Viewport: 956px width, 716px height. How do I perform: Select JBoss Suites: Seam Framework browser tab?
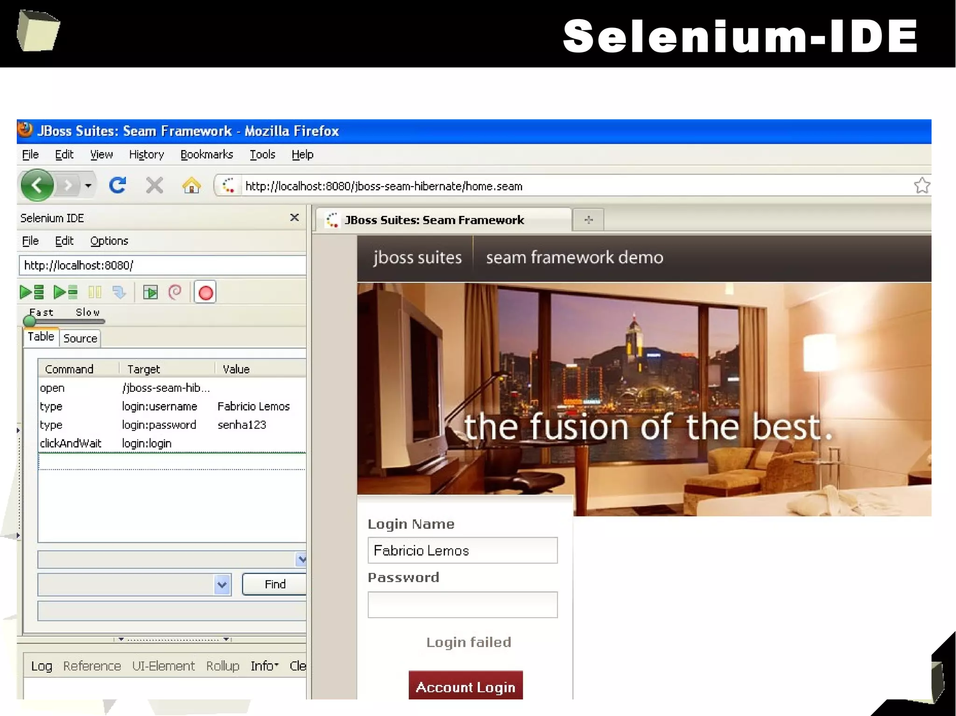click(443, 220)
